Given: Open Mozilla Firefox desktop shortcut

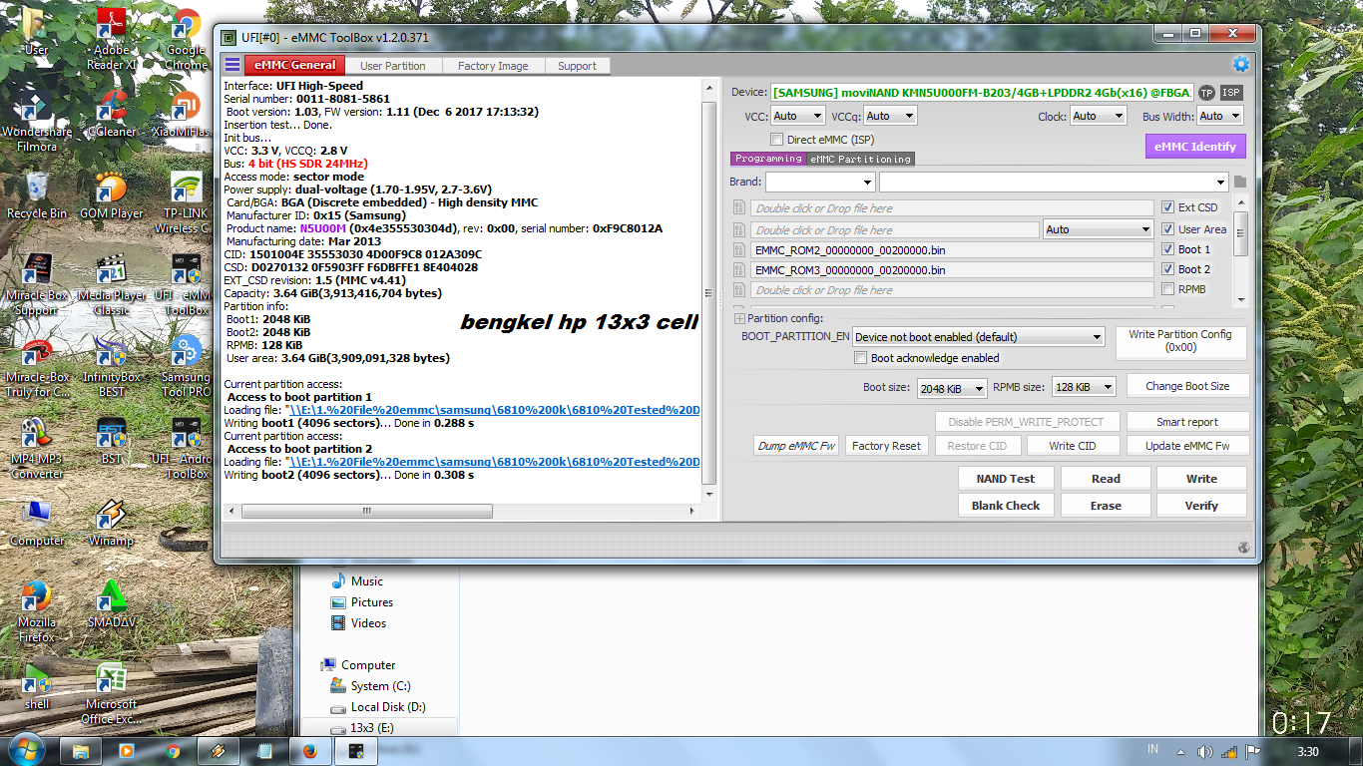Looking at the screenshot, I should tap(37, 612).
